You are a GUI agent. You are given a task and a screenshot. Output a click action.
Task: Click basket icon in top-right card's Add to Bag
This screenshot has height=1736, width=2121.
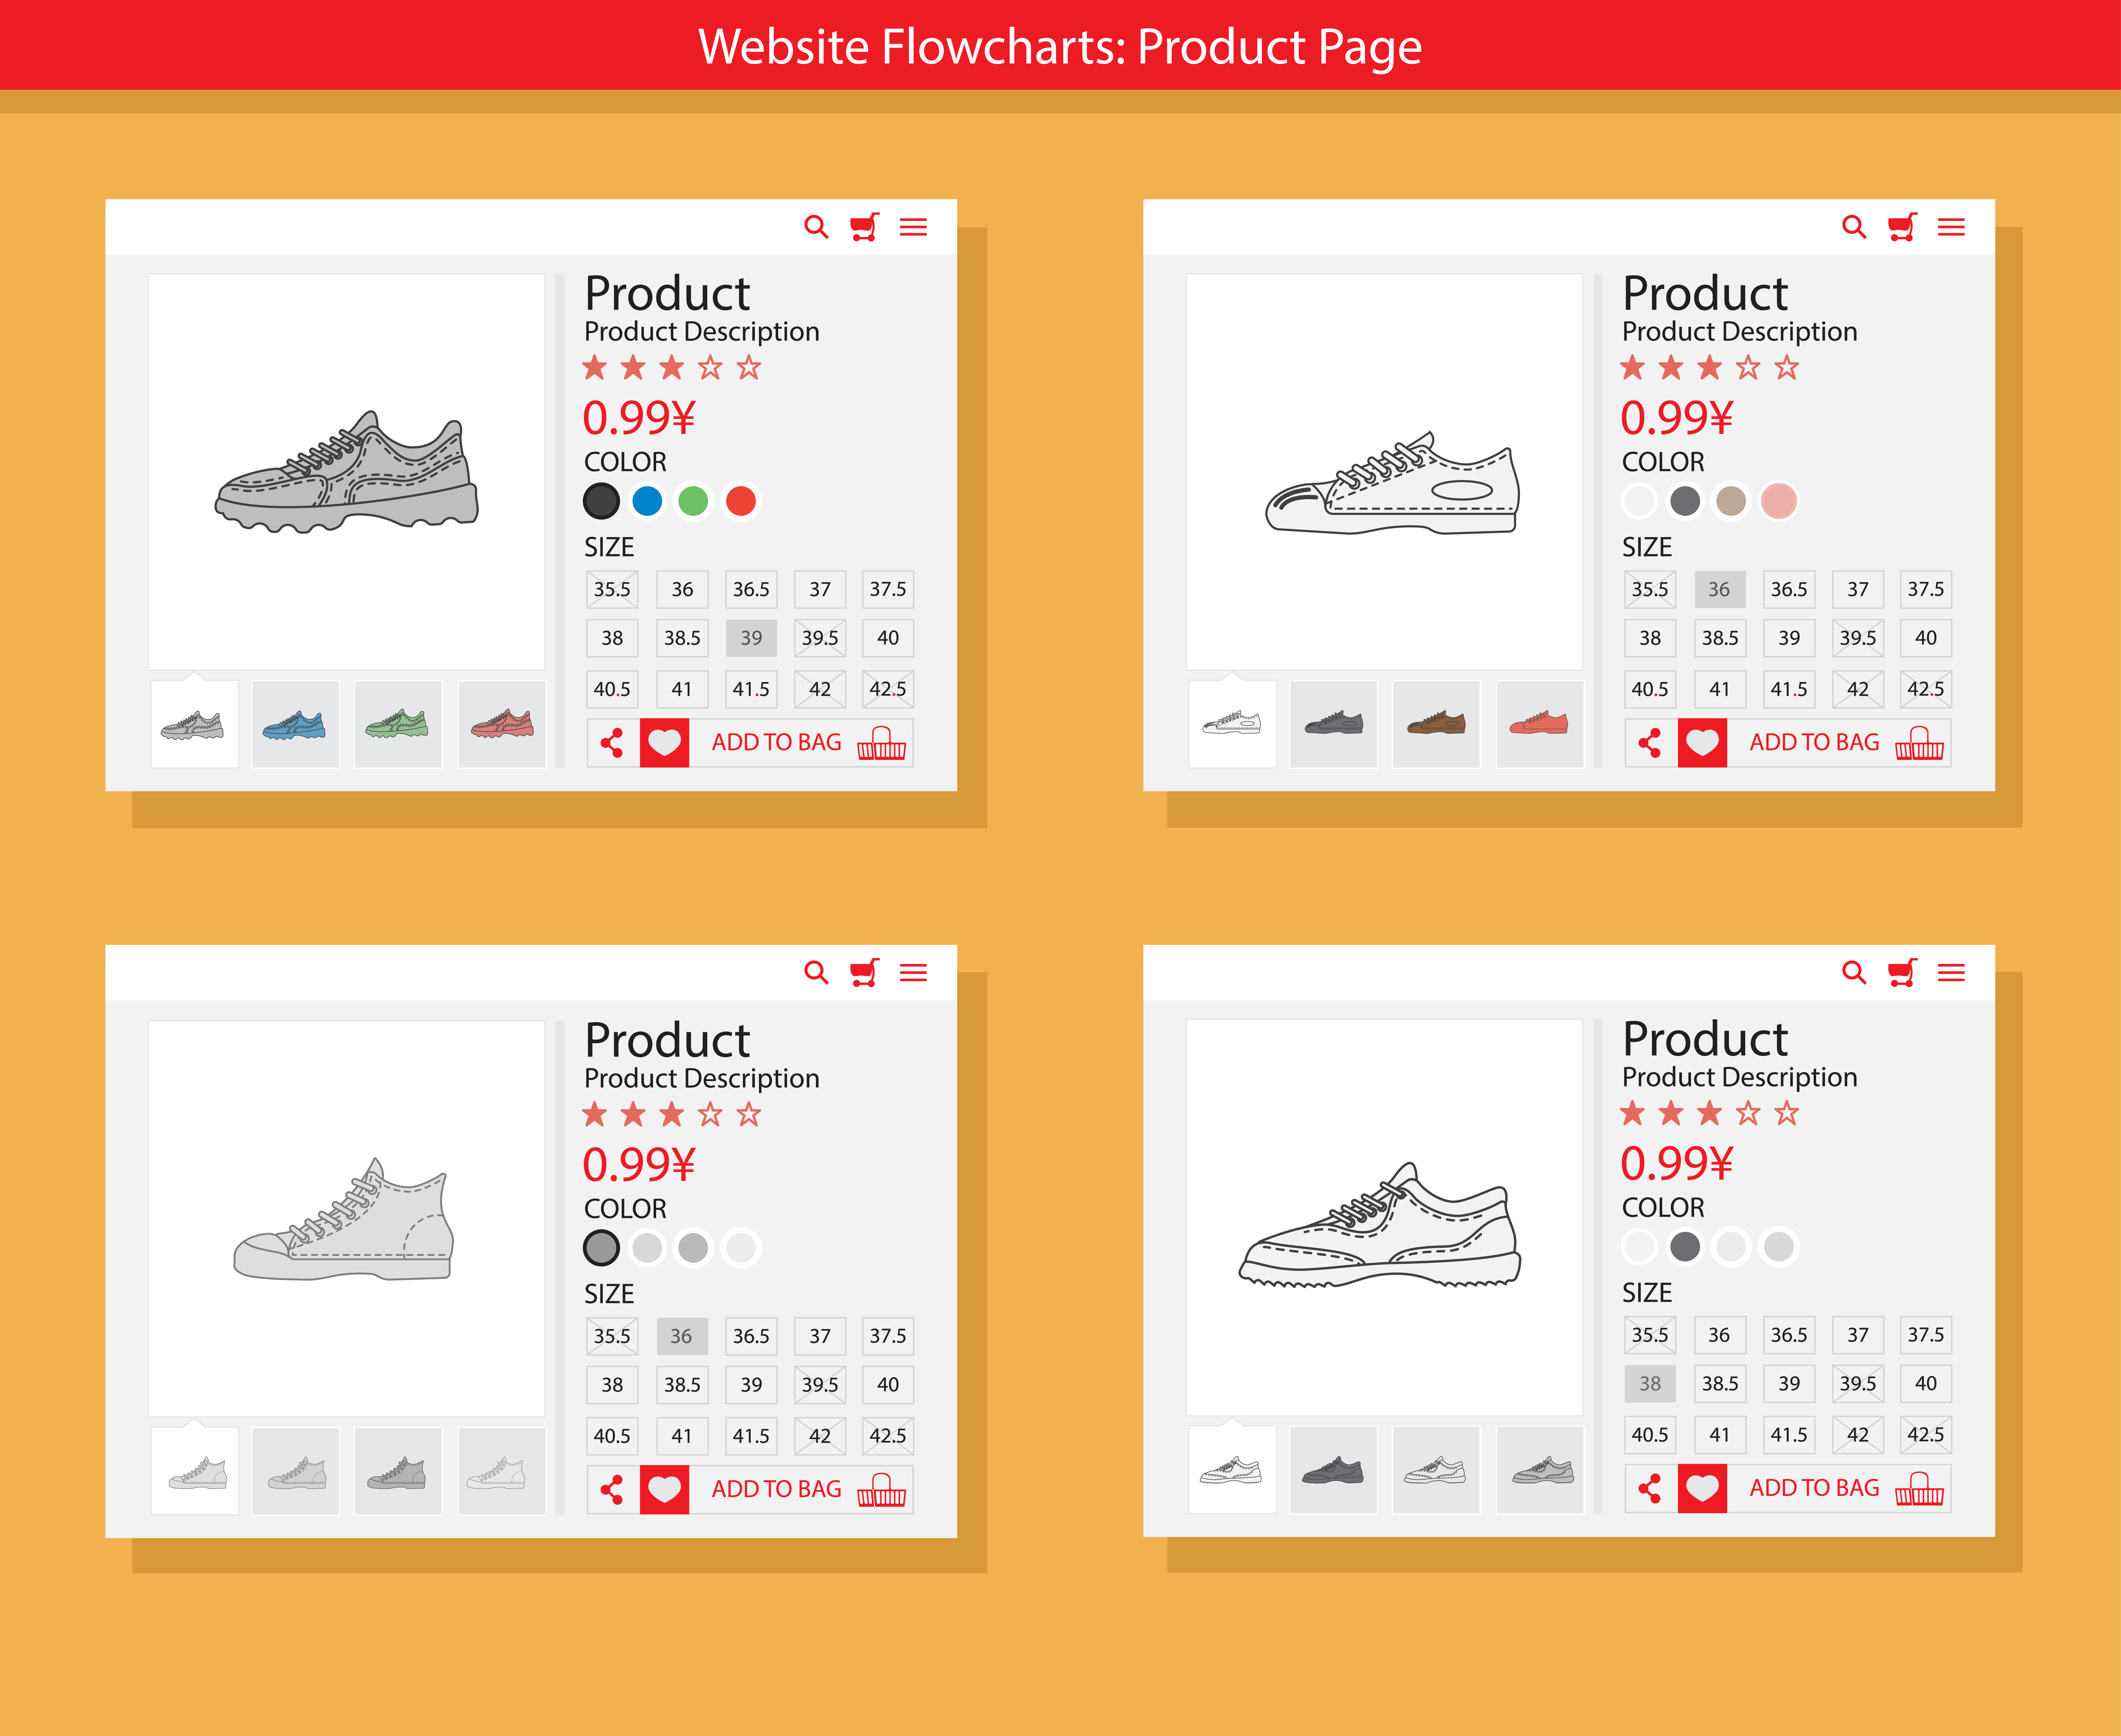click(x=1919, y=743)
